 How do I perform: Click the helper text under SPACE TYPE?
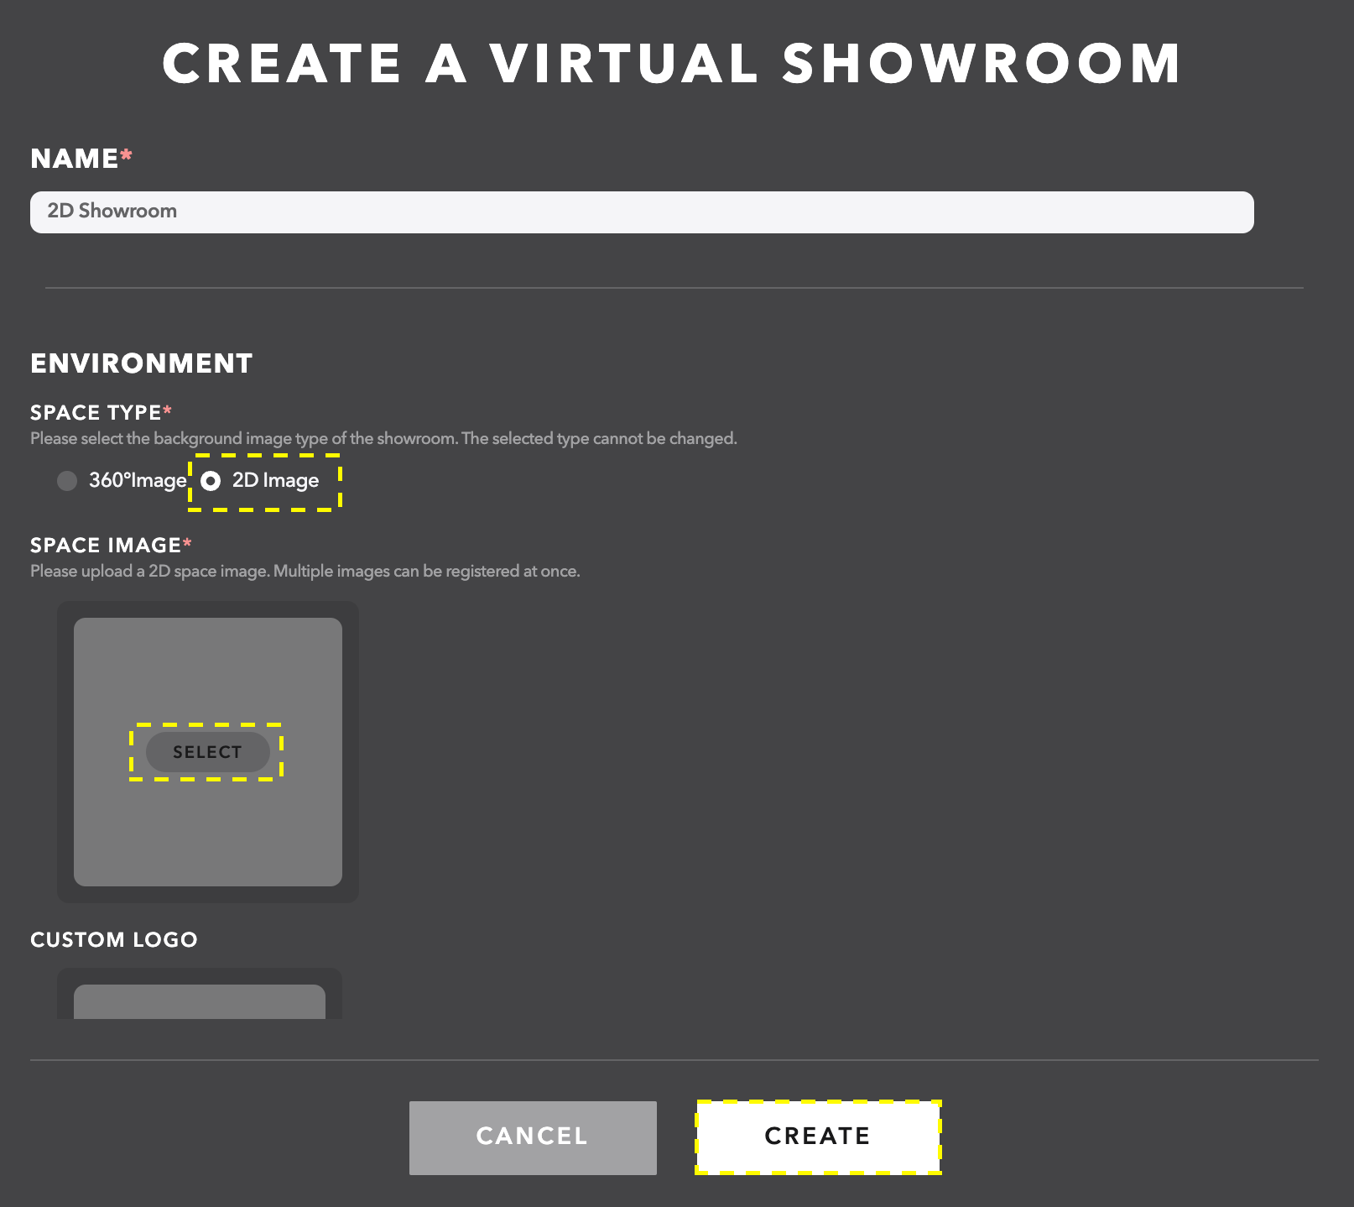point(383,437)
